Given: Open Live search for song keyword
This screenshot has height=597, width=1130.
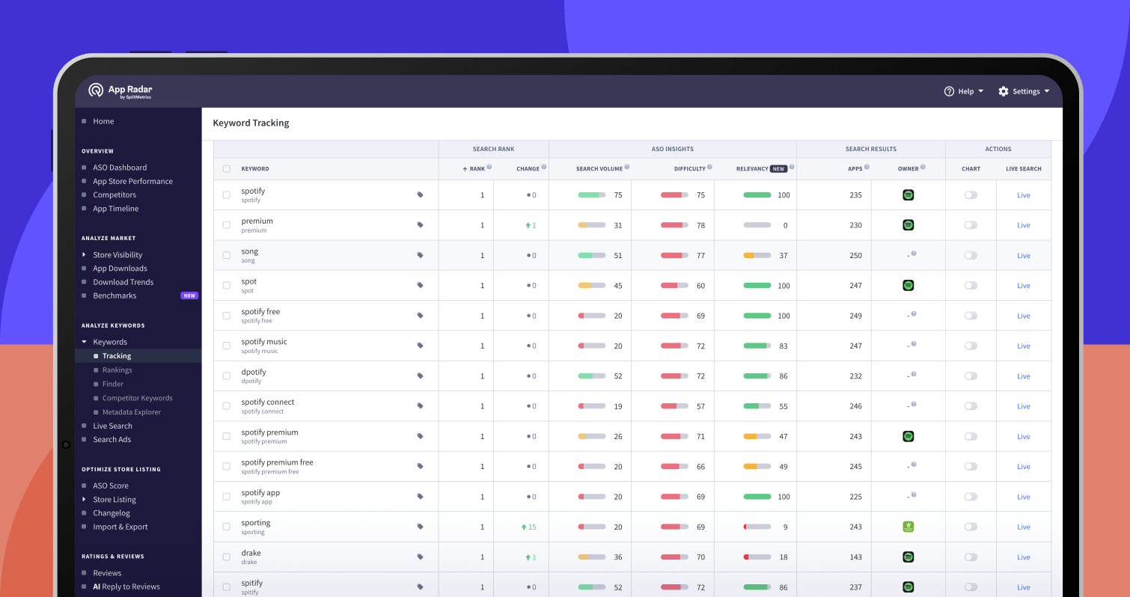Looking at the screenshot, I should pyautogui.click(x=1024, y=256).
